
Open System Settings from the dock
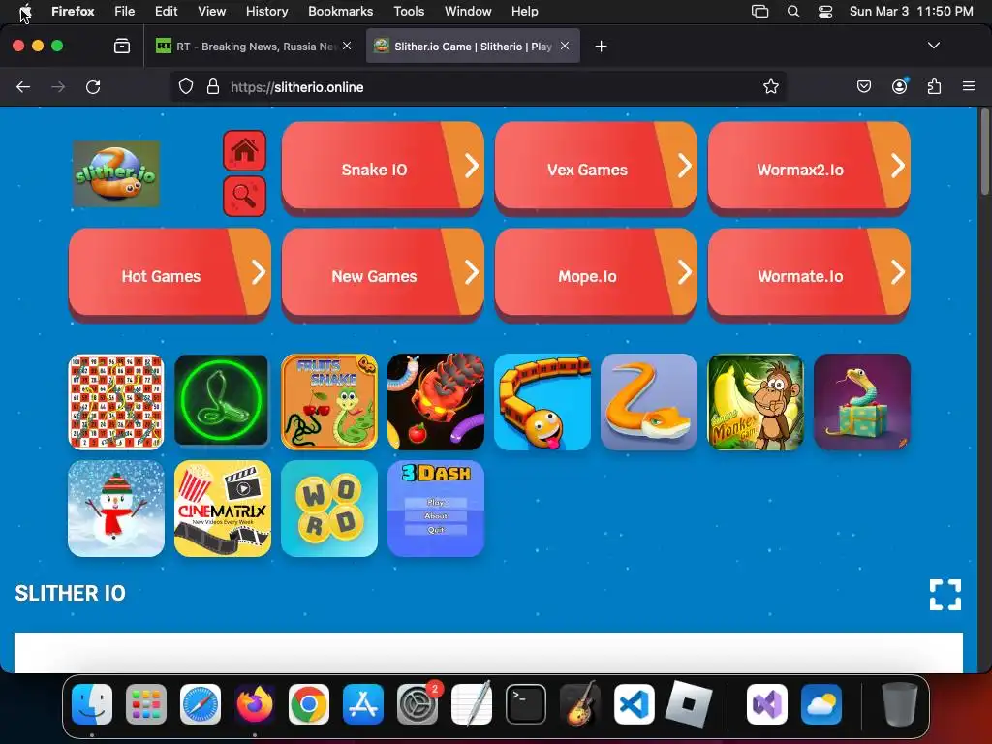(x=418, y=704)
